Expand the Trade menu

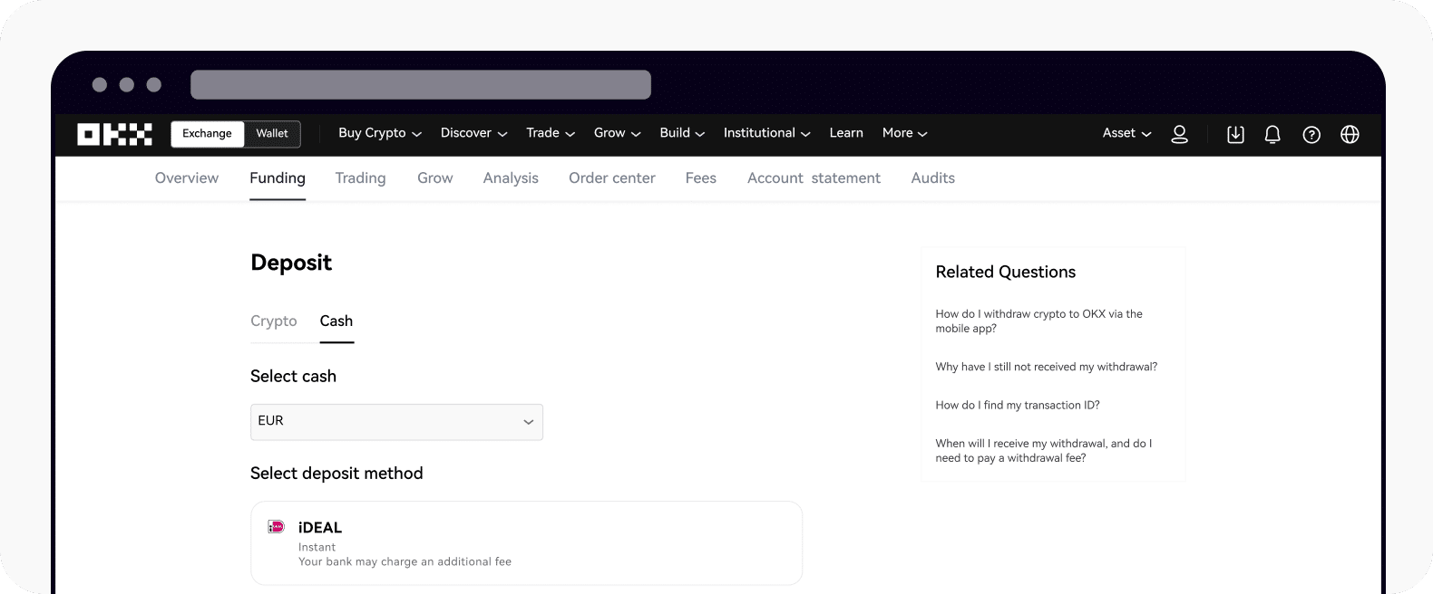click(x=551, y=133)
